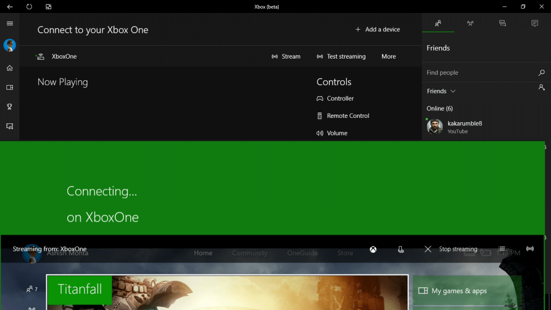The image size is (551, 310).
Task: Select the Community tab in streamed dashboard
Action: [250, 253]
